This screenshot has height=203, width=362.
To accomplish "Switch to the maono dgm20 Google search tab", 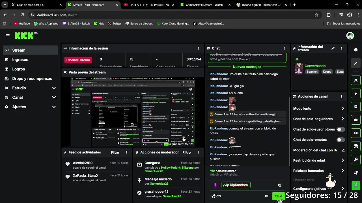I will click(x=262, y=5).
